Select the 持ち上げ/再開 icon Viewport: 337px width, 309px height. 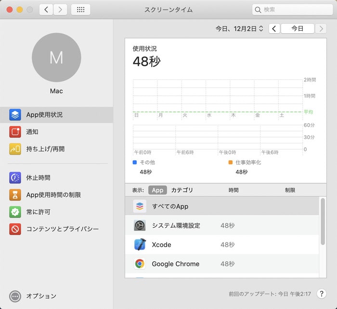(x=15, y=149)
